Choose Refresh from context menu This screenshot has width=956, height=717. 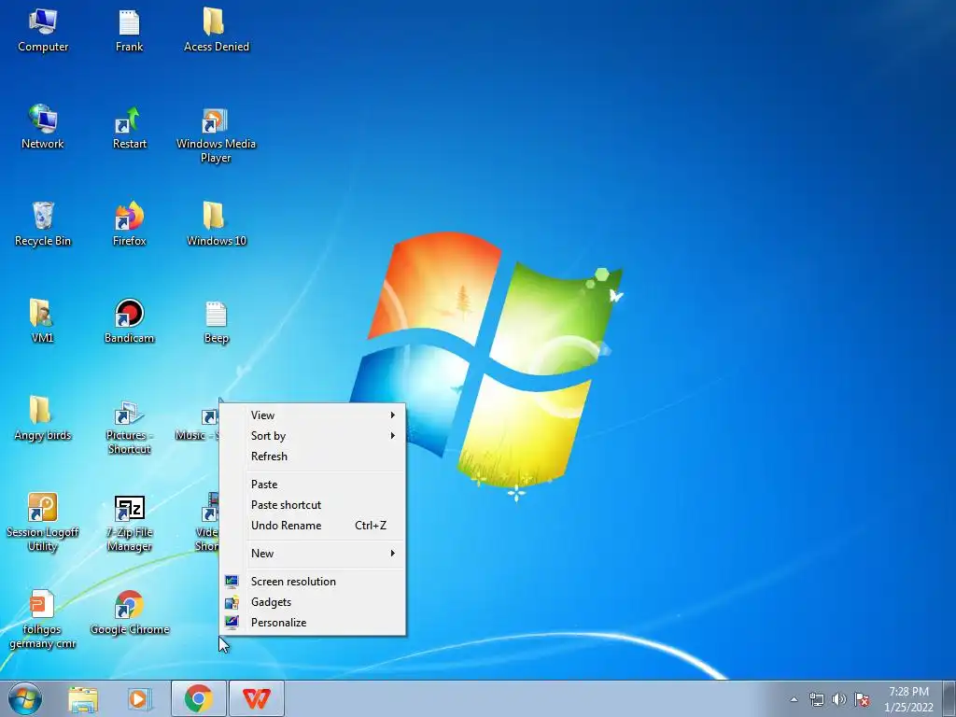(x=312, y=456)
